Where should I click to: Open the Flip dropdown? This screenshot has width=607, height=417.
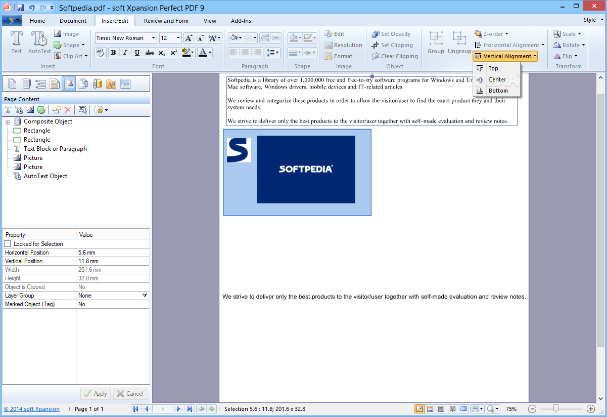pos(566,56)
